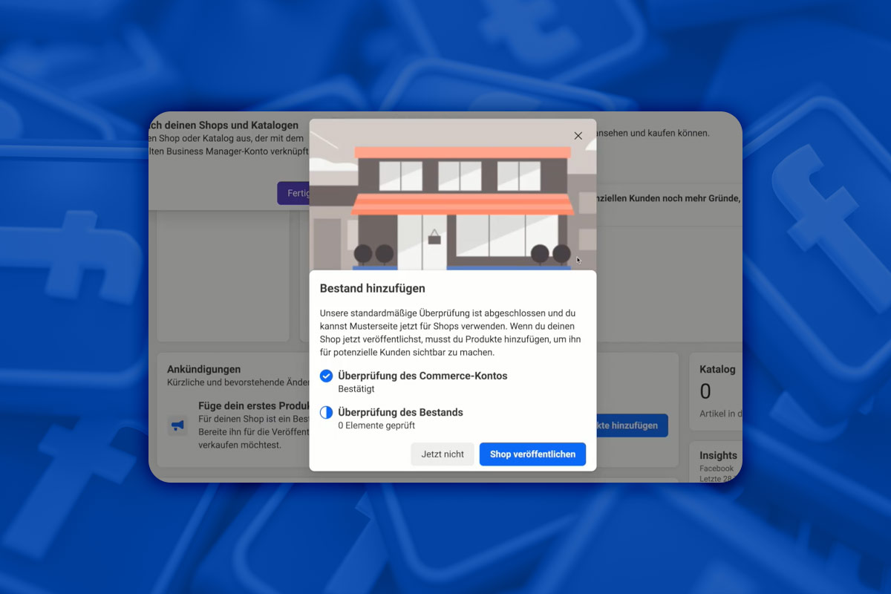Image resolution: width=891 pixels, height=594 pixels.
Task: Click the Bestätigt status text
Action: point(356,389)
